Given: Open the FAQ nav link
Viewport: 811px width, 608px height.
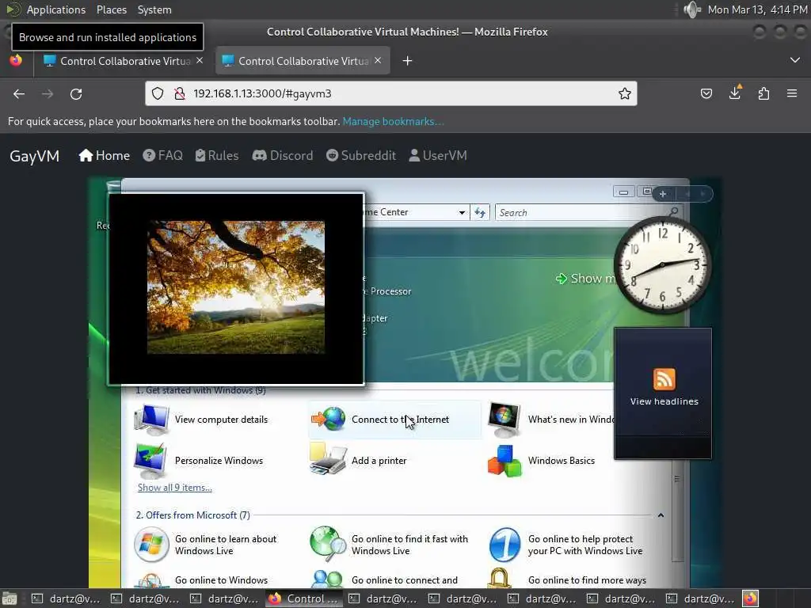Looking at the screenshot, I should (163, 156).
